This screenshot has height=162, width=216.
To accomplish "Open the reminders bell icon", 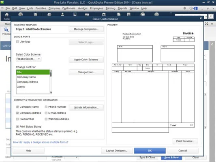I will click(x=184, y=8).
